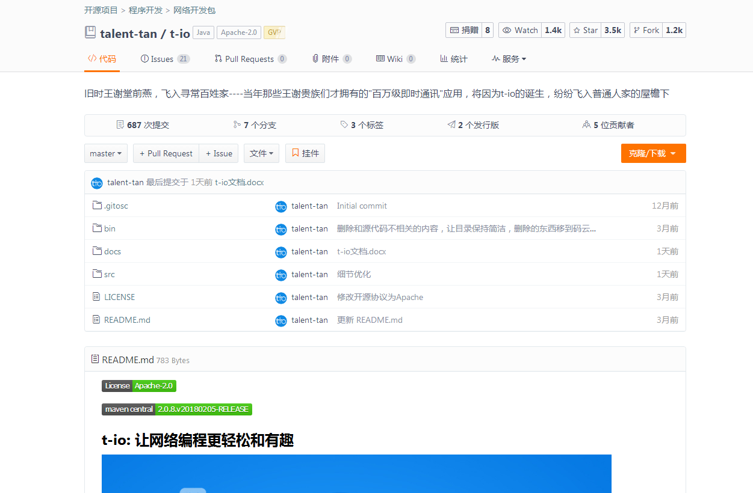Open the LICENSE file name

(x=120, y=297)
